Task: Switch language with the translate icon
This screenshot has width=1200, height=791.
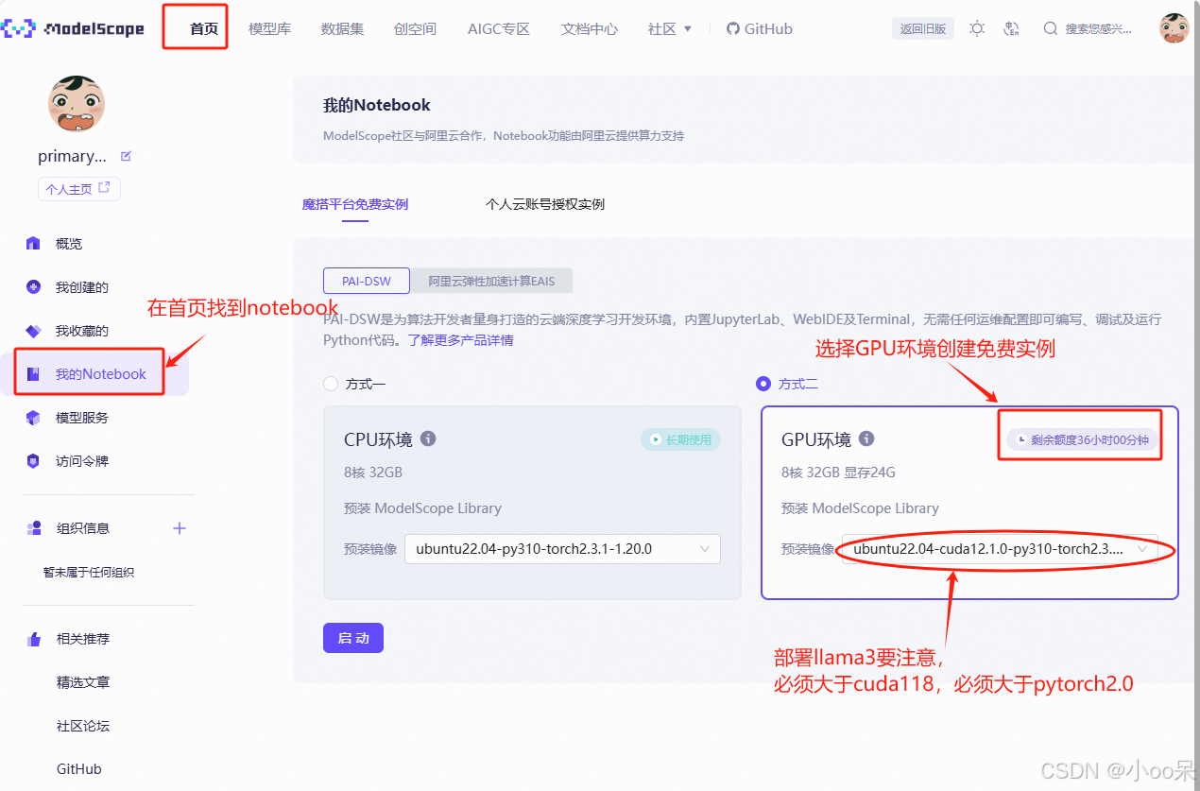Action: (x=1012, y=28)
